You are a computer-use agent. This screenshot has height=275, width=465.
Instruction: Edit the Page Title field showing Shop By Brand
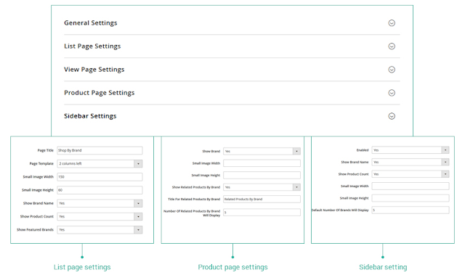coord(100,150)
